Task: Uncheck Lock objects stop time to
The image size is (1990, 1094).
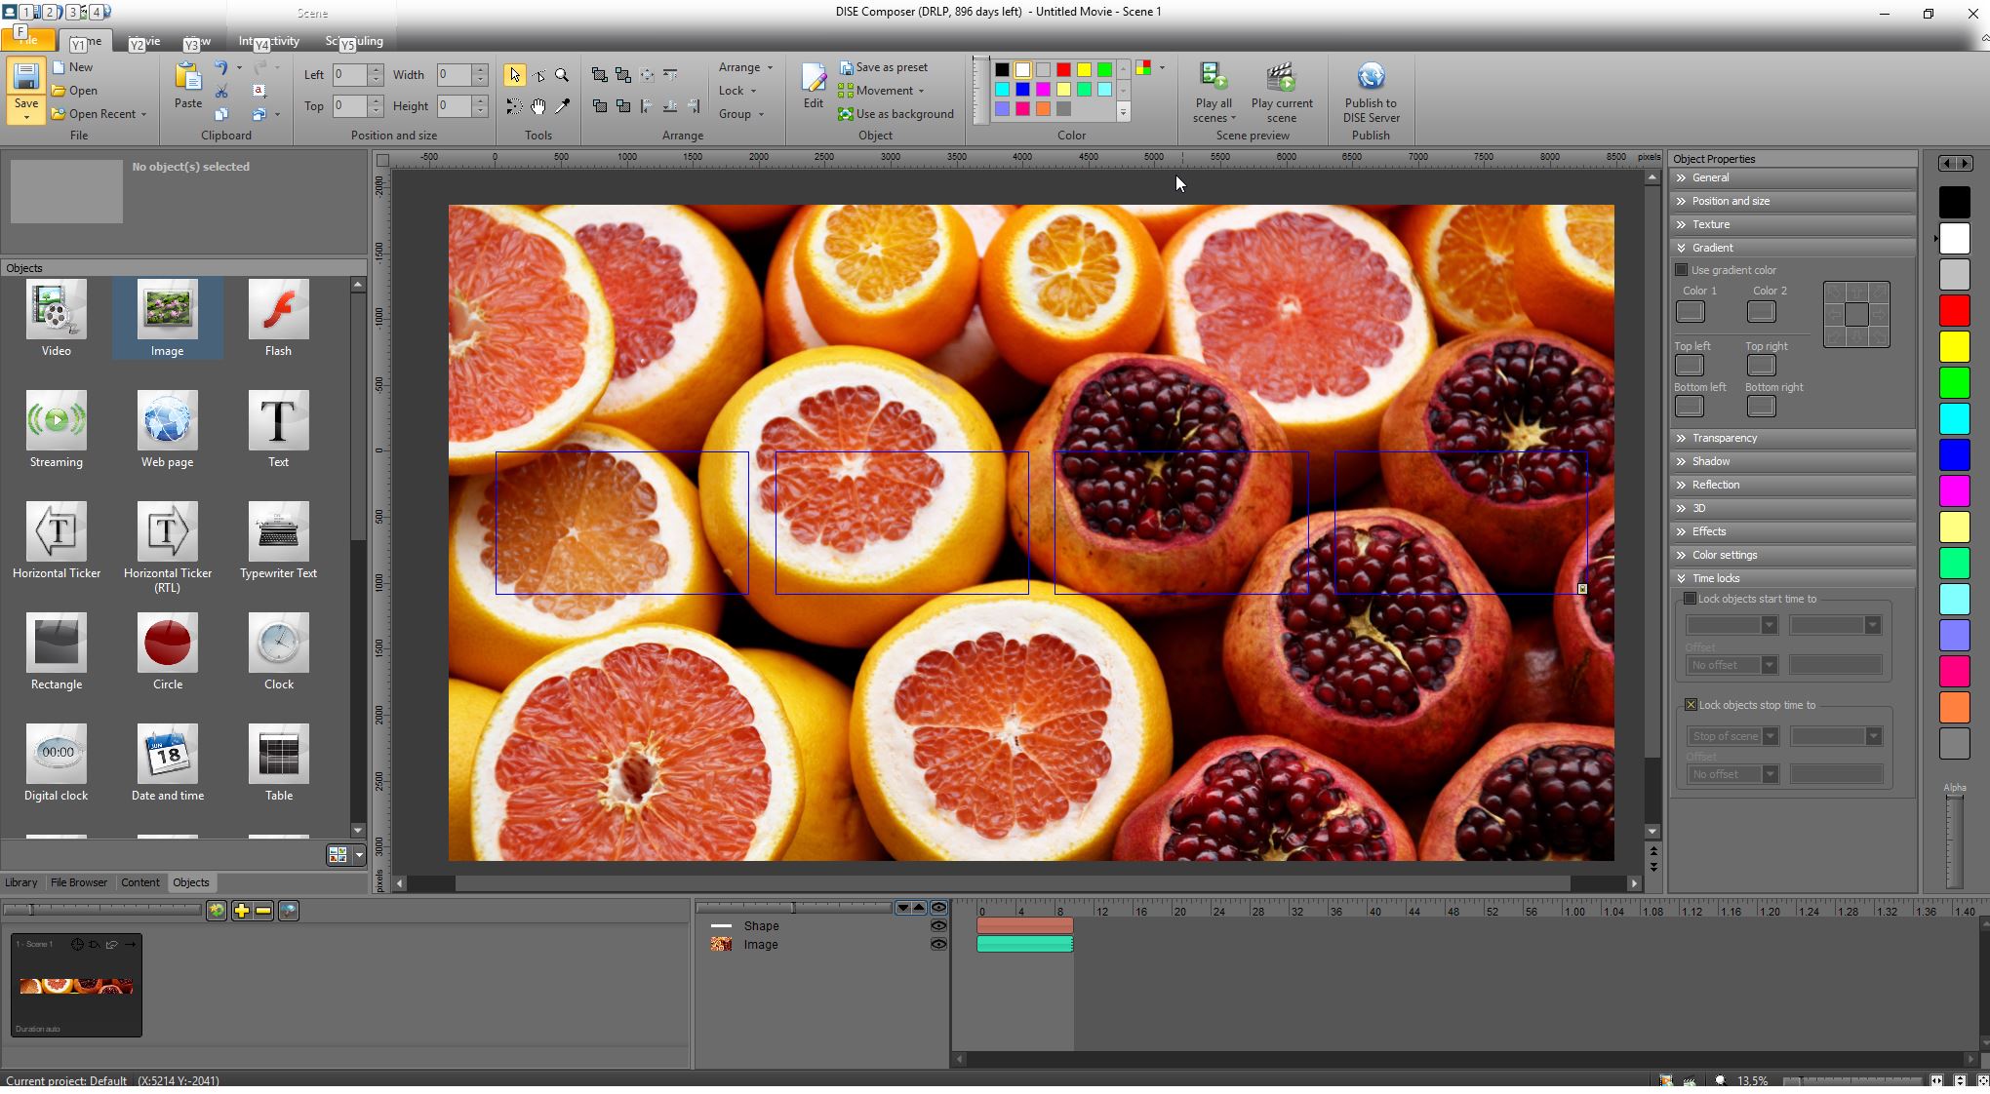Action: click(1691, 705)
